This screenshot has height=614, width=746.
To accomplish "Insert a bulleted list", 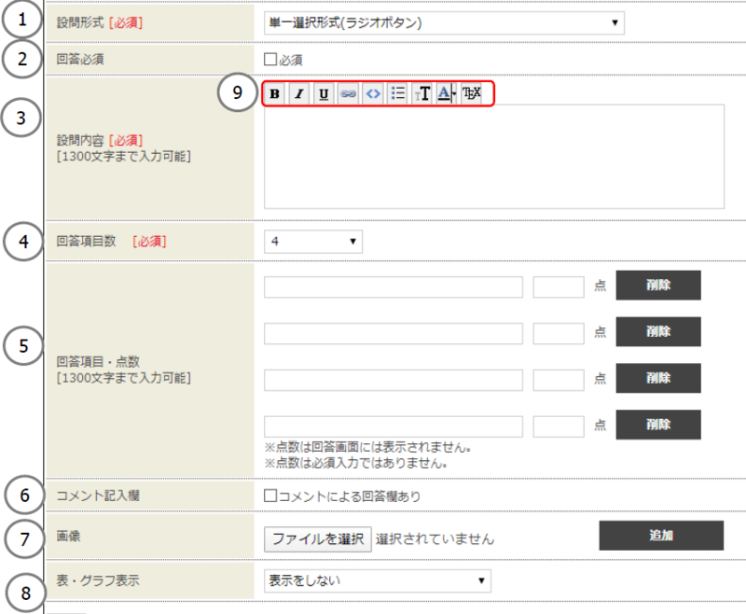I will tap(398, 93).
